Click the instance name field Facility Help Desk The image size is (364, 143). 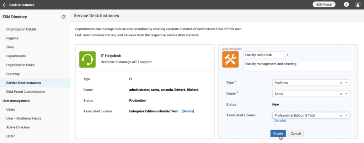tap(264, 55)
